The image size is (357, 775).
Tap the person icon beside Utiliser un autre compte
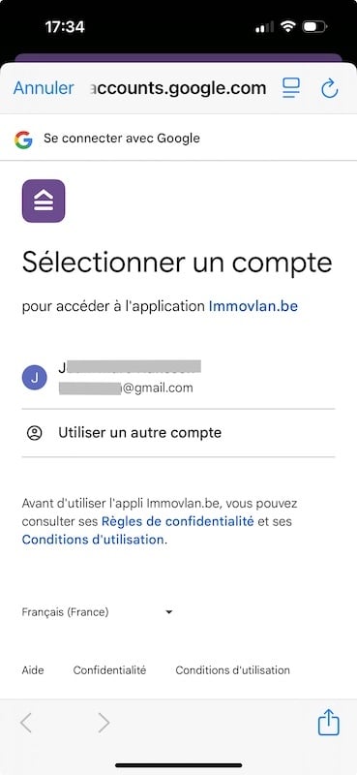coord(35,433)
